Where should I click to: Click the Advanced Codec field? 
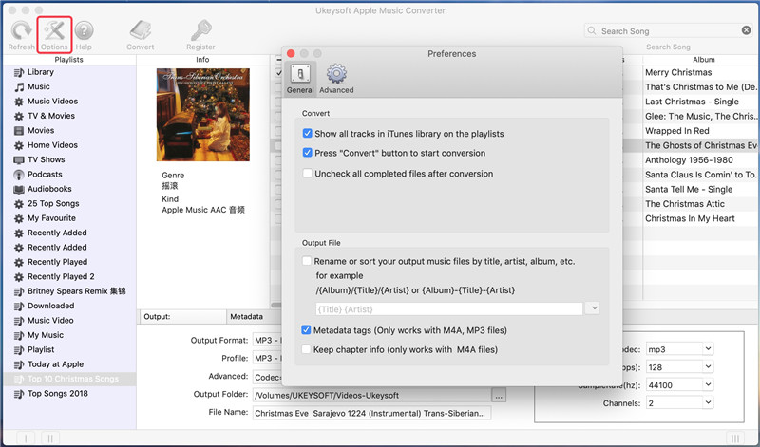pos(268,376)
